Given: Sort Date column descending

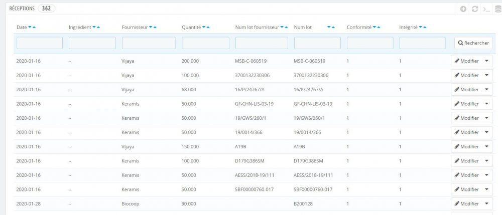Looking at the screenshot, I should (x=30, y=28).
